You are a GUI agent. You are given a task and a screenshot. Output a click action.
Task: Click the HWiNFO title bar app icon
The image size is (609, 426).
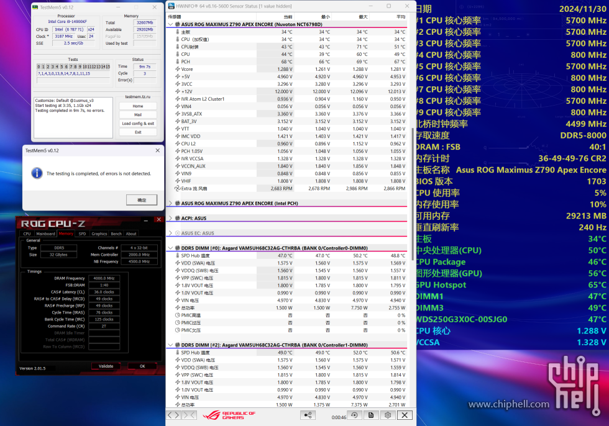(x=172, y=6)
